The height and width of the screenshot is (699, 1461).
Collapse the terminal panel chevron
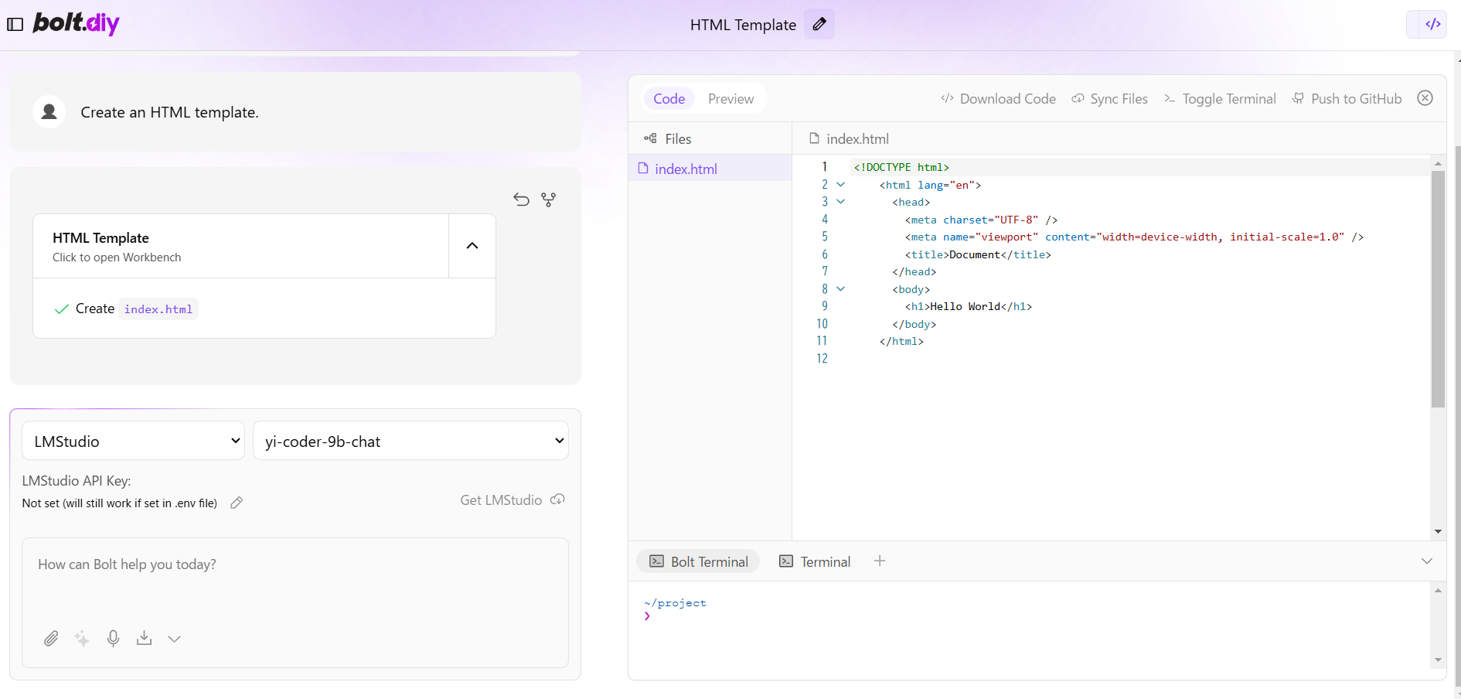point(1427,561)
